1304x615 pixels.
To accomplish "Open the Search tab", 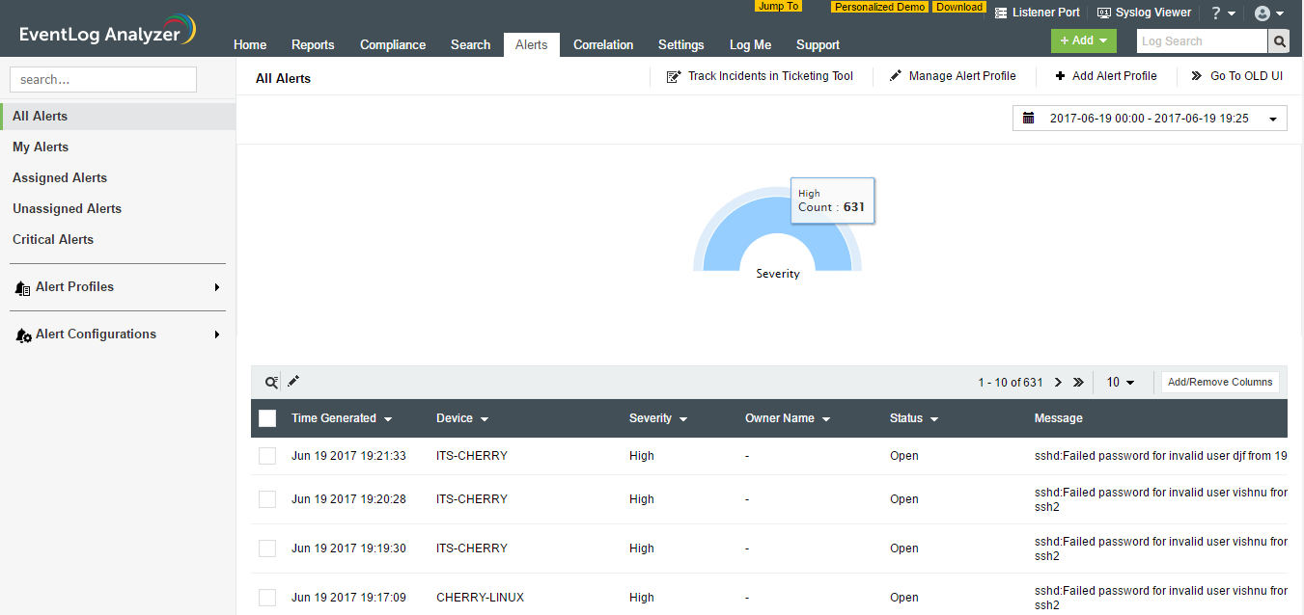I will (471, 44).
